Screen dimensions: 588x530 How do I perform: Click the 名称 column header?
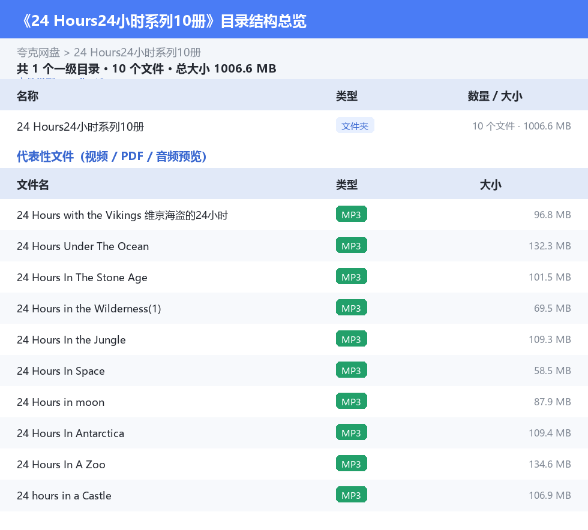[x=28, y=96]
